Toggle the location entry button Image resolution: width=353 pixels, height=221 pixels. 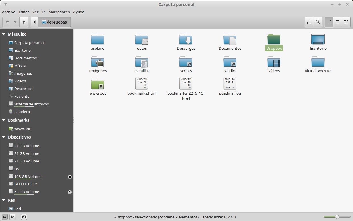(x=309, y=22)
